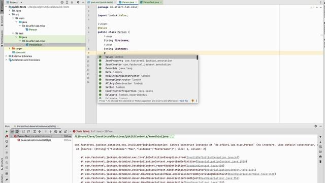Screen dimensions: 325x183
Task: Open DeserializationContext.java:1909 stack link
Action: (221, 162)
